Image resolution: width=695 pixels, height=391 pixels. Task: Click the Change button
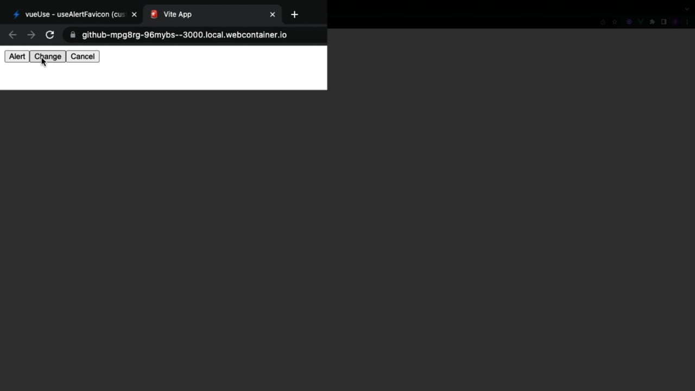pyautogui.click(x=48, y=56)
